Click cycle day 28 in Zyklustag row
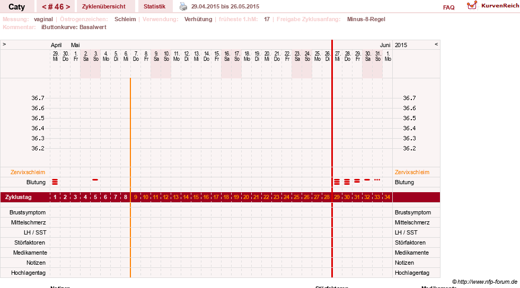This screenshot has width=520, height=288. [327, 197]
